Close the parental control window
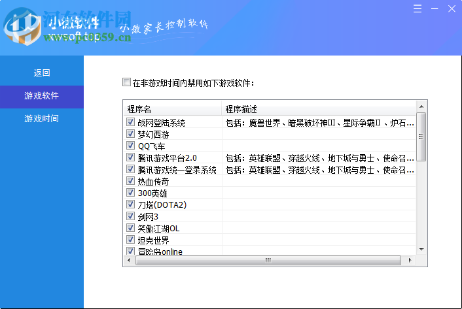This screenshot has width=462, height=309. pos(452,8)
